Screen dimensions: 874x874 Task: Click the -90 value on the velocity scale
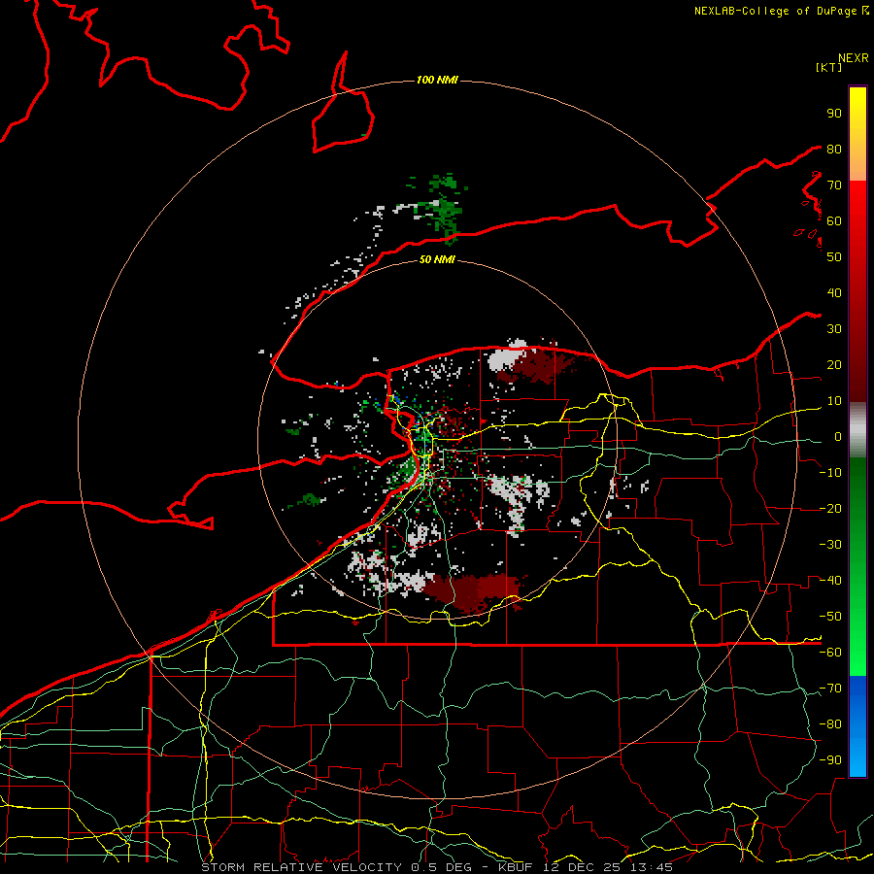[830, 760]
